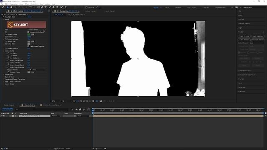The image size is (267, 150).
Task: Open the Effect menu
Action: 27,4
